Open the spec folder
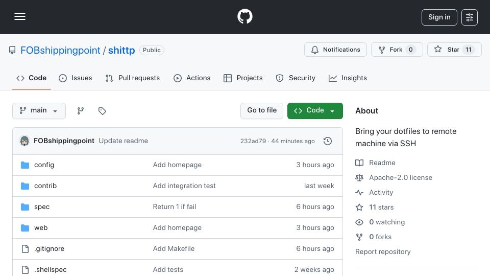This screenshot has width=490, height=276. coord(42,207)
